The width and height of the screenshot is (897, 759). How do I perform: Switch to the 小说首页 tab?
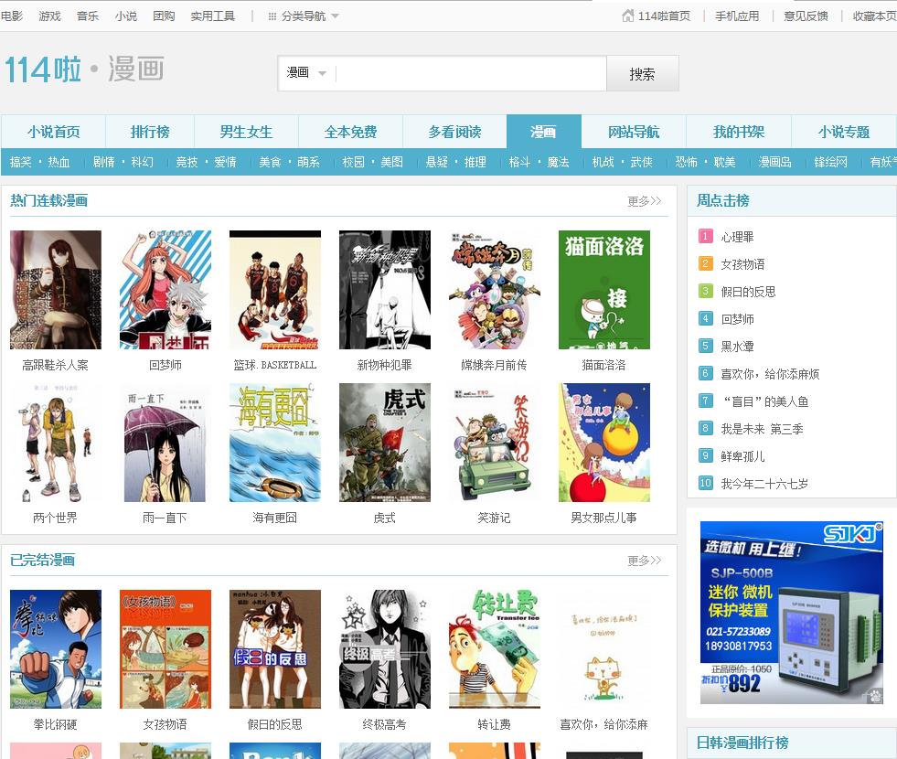coord(54,132)
